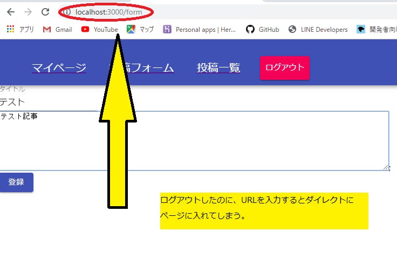
Task: Go back with the browser back arrow
Action: 11,12
